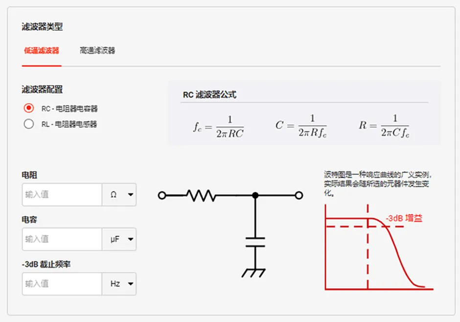Open the µF capacitance unit dropdown
460x322 pixels.
pyautogui.click(x=119, y=239)
